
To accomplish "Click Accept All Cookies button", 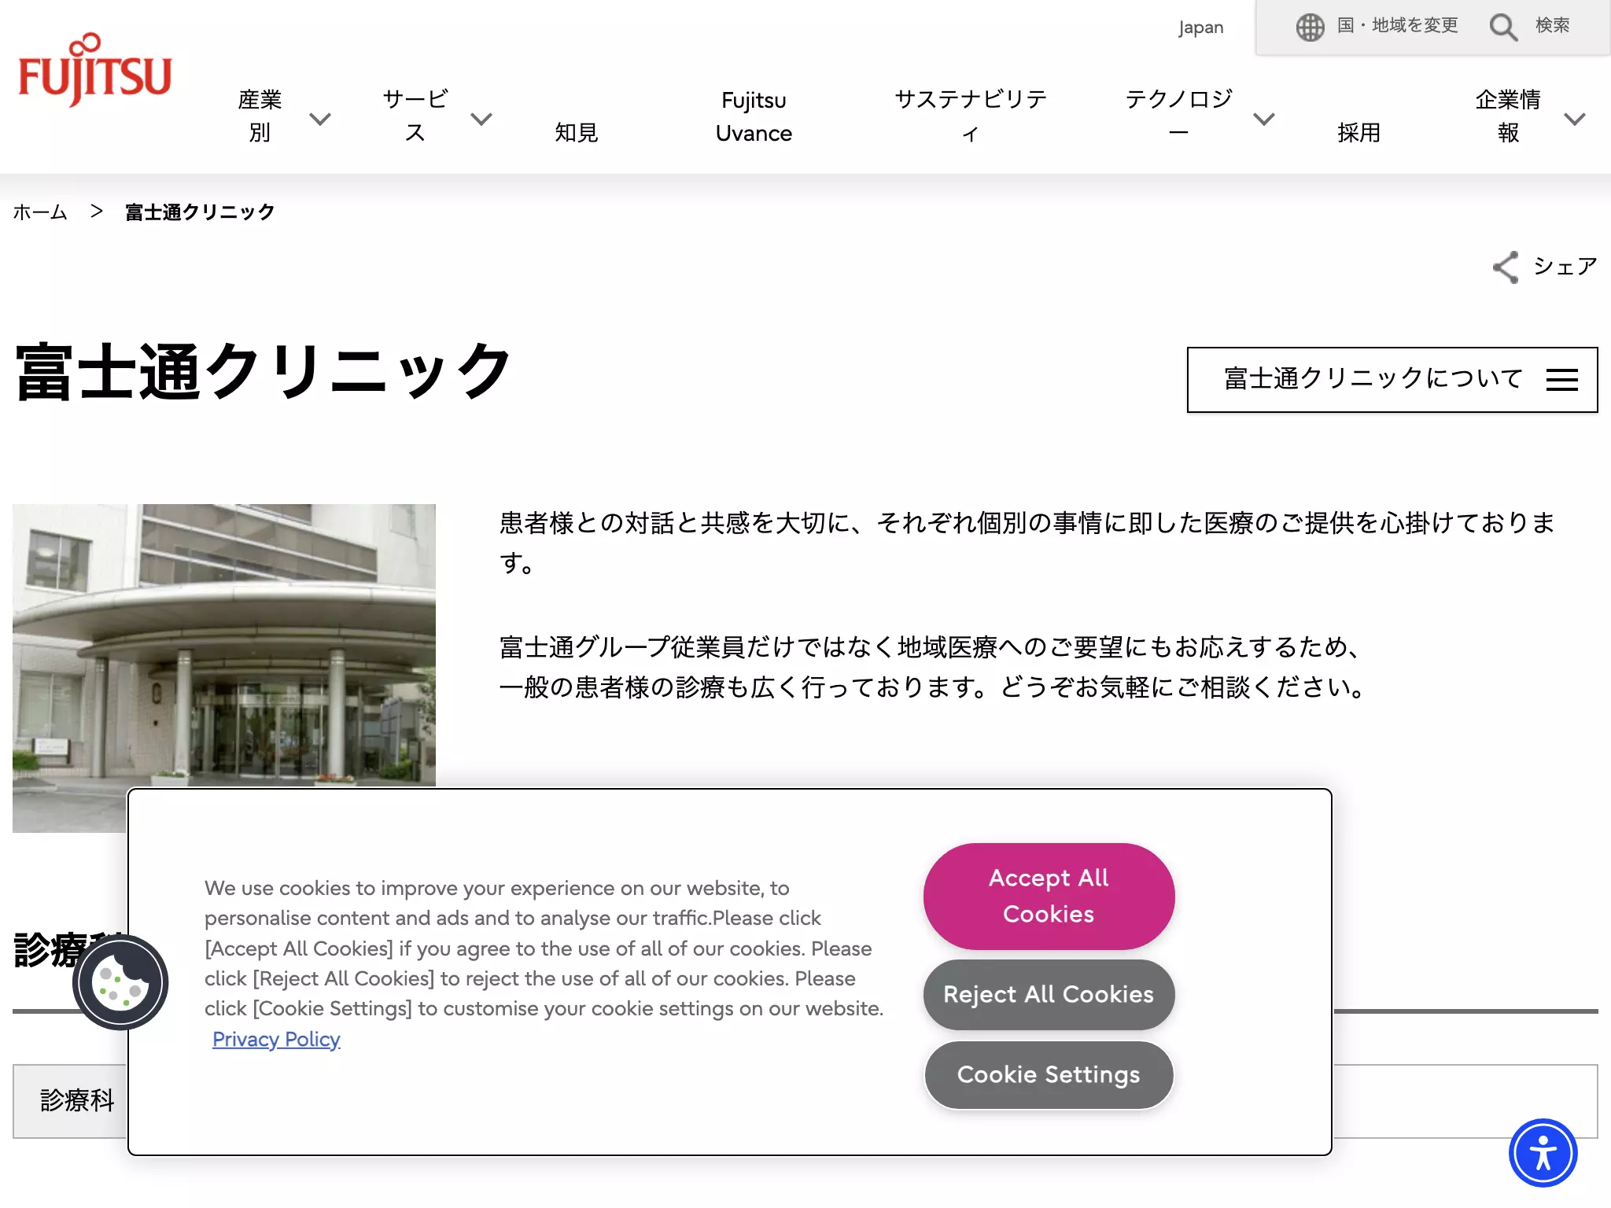I will click(1049, 896).
